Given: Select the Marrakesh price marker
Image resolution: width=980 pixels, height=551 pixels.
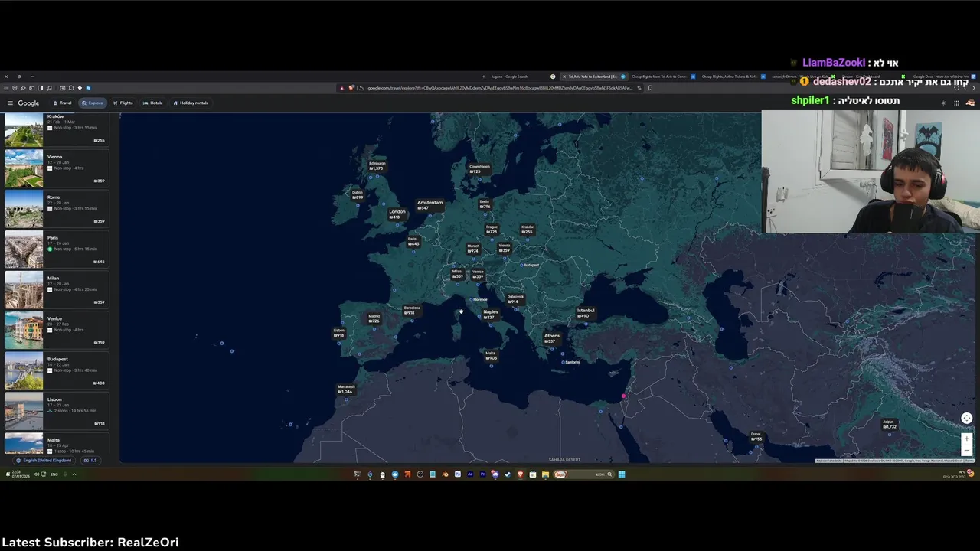Looking at the screenshot, I should tap(345, 390).
